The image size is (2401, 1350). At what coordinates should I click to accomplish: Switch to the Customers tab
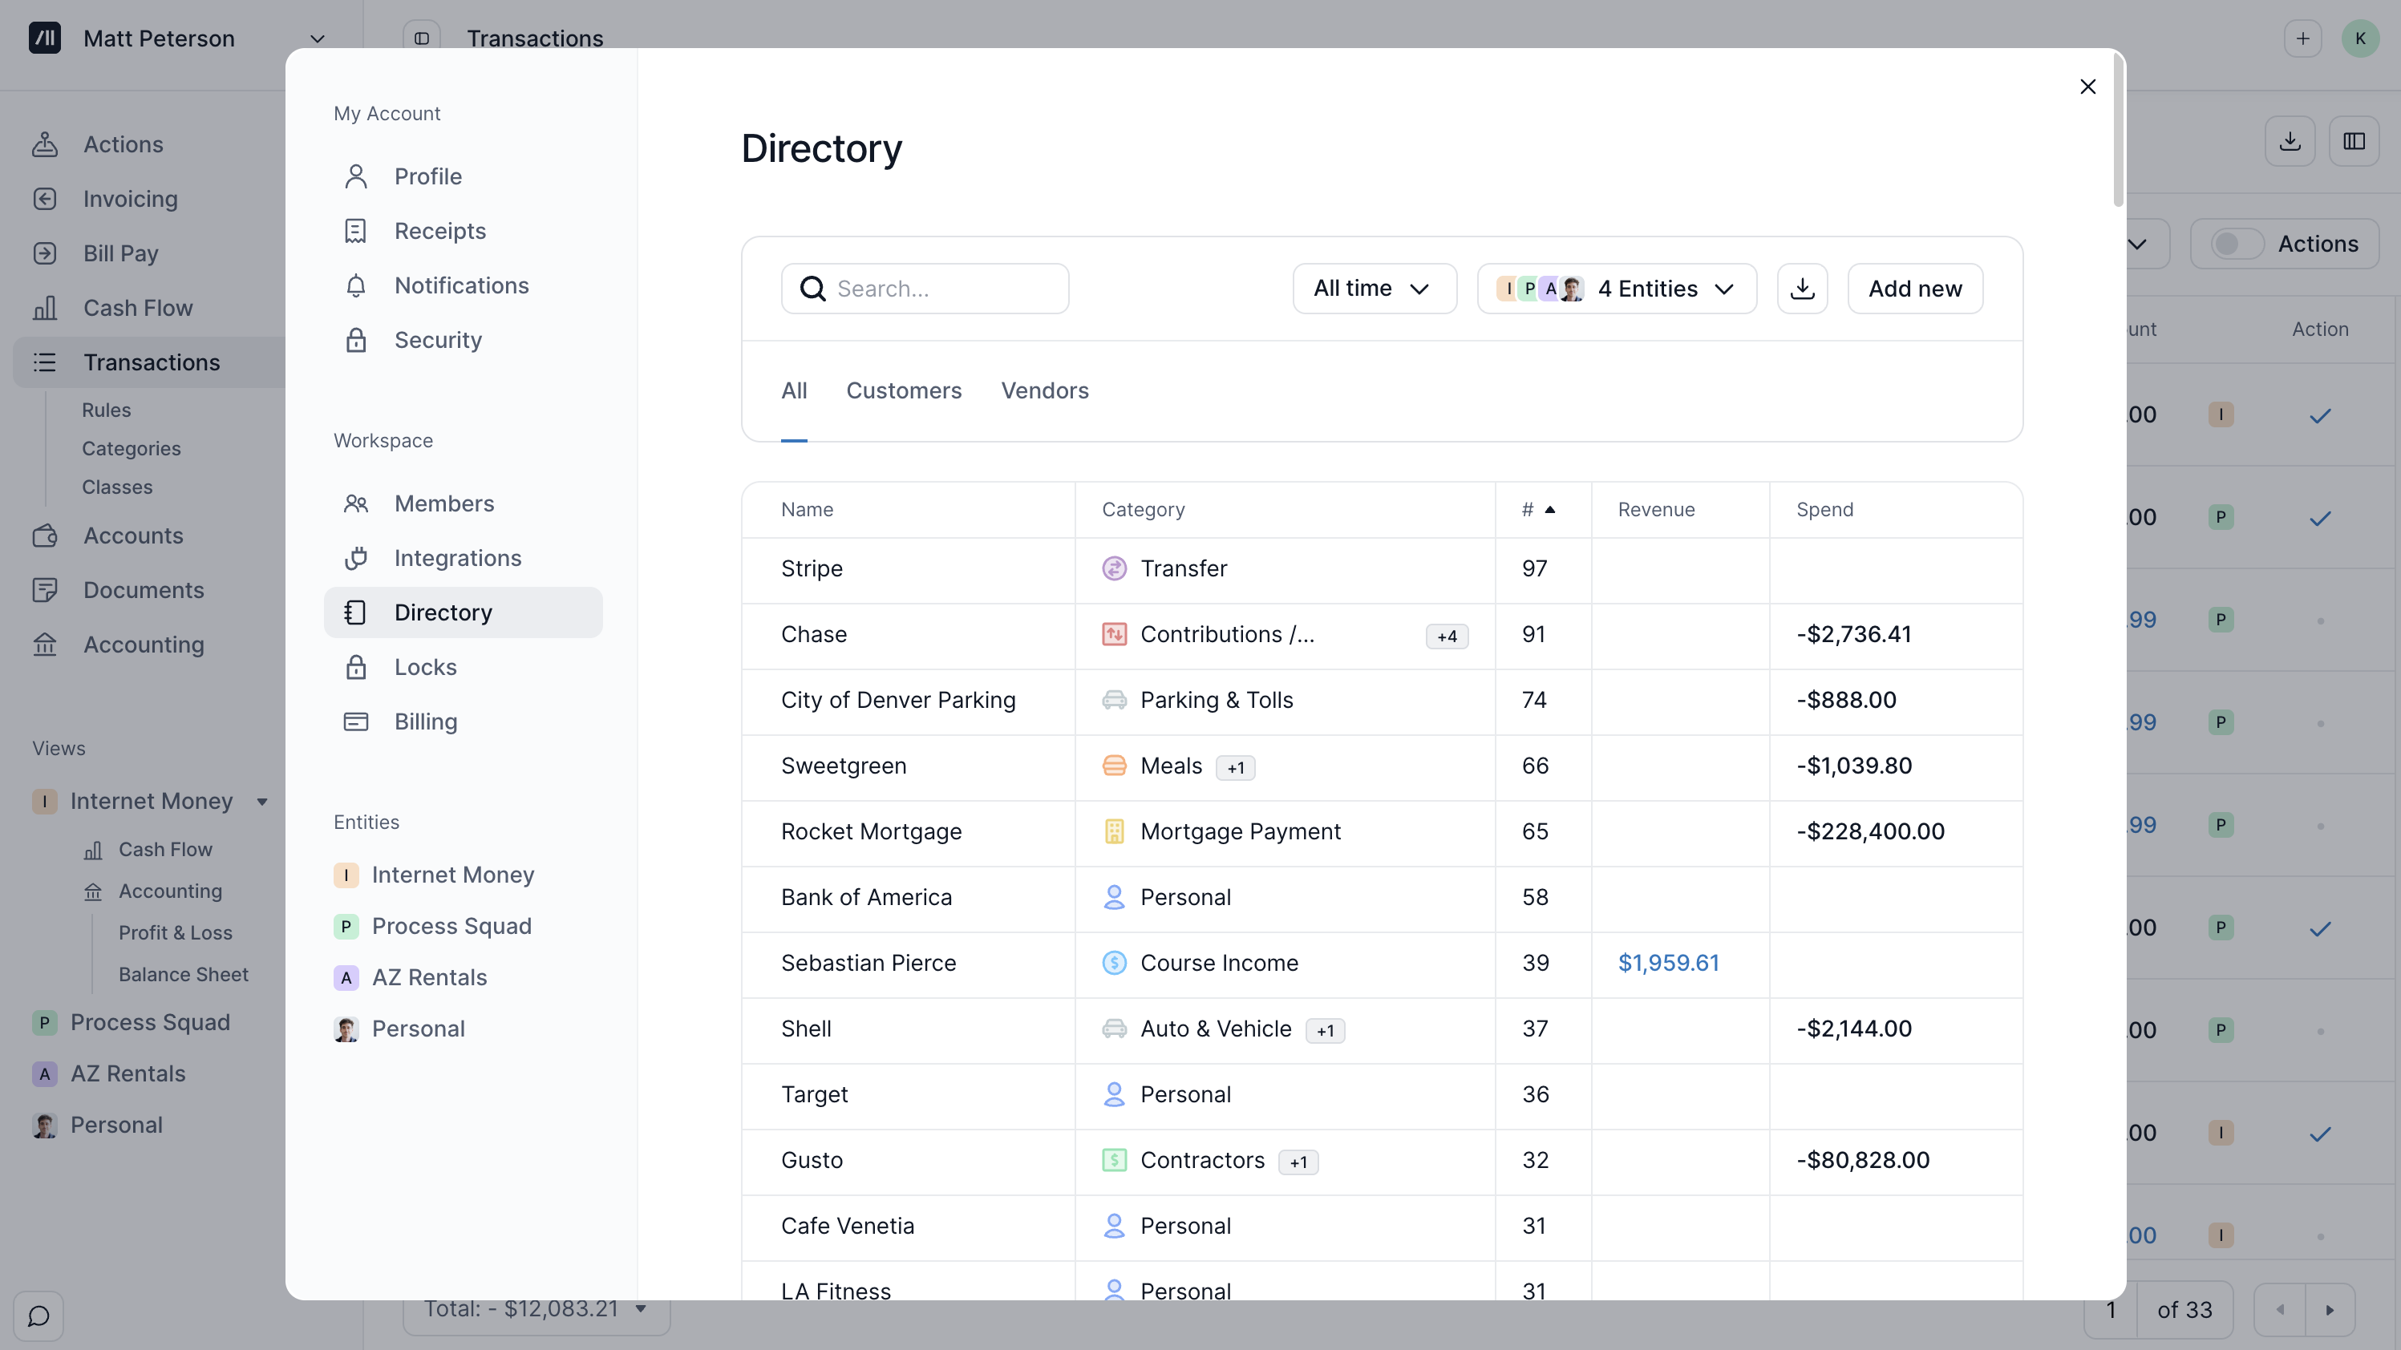coord(903,390)
